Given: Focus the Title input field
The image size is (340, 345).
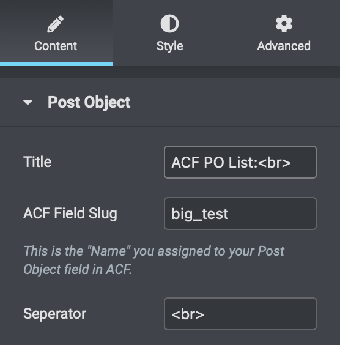Looking at the screenshot, I should pyautogui.click(x=240, y=162).
